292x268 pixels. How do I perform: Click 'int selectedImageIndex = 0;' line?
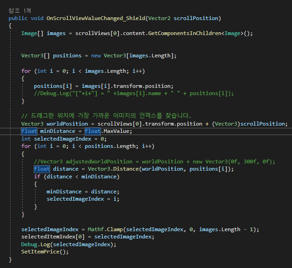[x=64, y=139]
